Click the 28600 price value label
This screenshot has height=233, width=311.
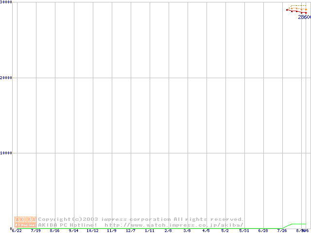[x=304, y=17]
